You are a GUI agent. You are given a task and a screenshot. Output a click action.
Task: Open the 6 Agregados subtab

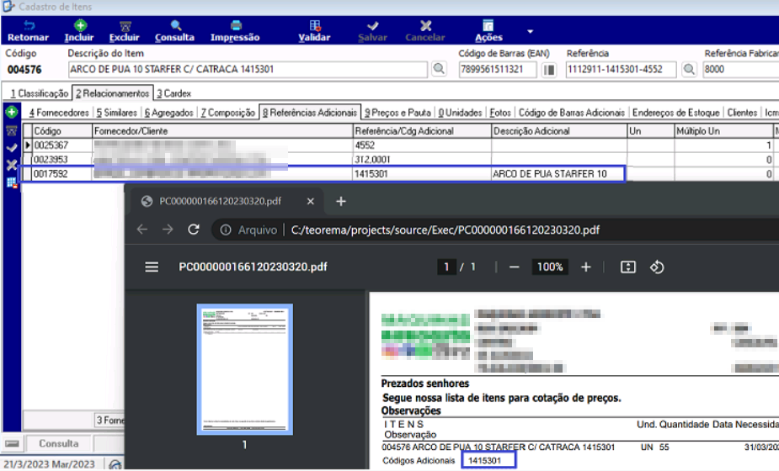coord(169,113)
